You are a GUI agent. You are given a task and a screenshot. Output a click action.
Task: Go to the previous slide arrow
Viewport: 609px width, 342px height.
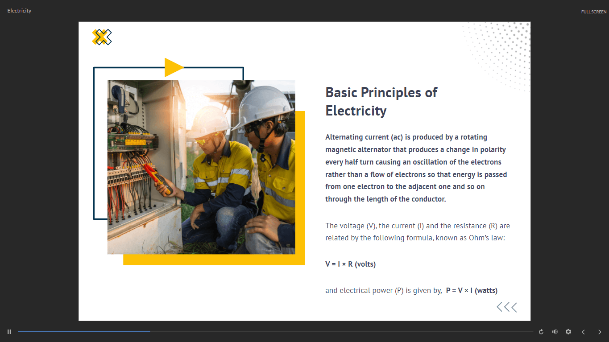tap(583, 332)
